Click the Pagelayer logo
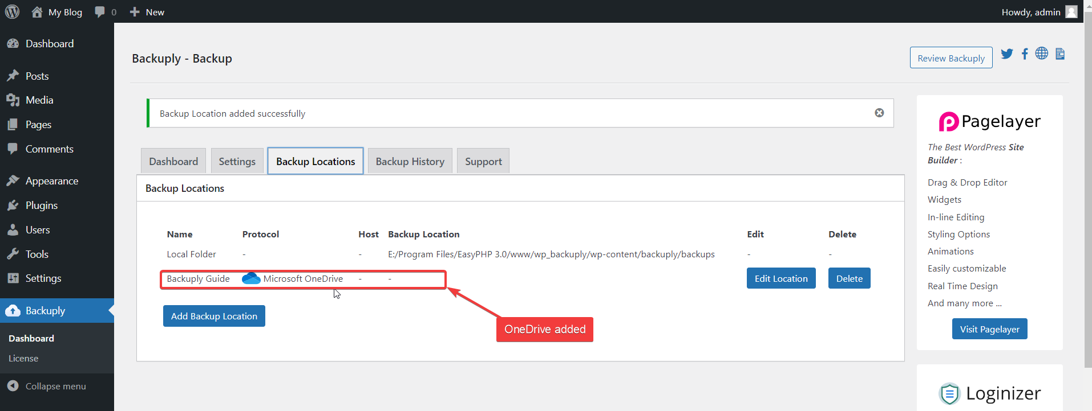1092x411 pixels. pyautogui.click(x=989, y=121)
